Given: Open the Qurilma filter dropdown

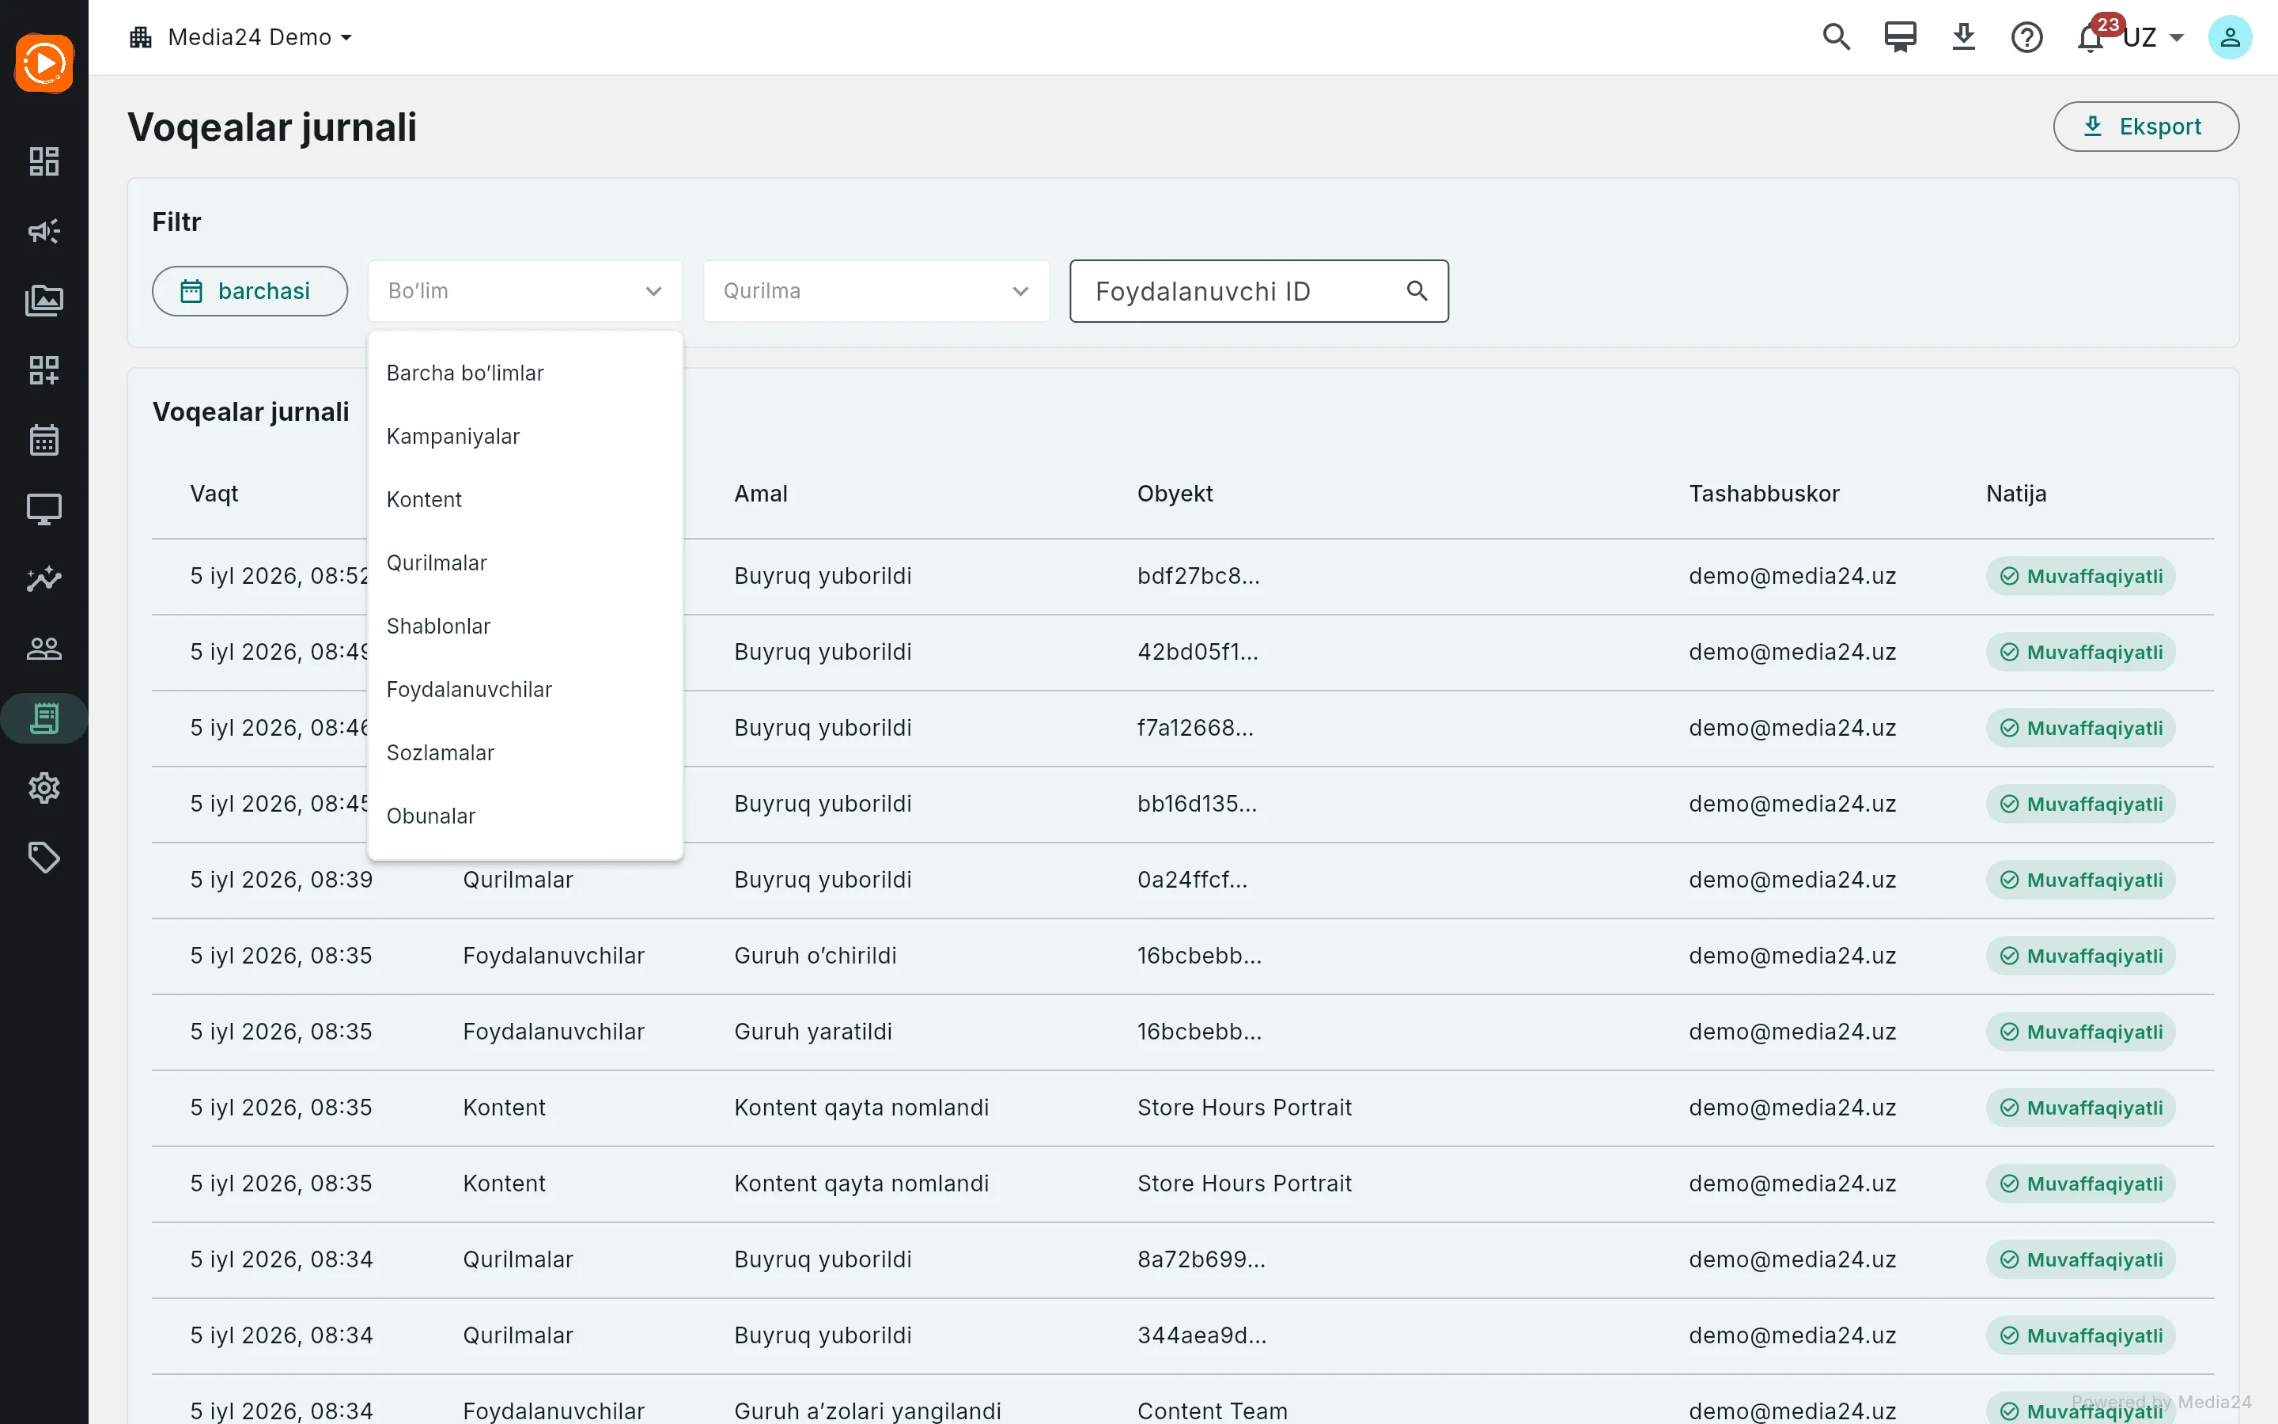Looking at the screenshot, I should click(876, 291).
